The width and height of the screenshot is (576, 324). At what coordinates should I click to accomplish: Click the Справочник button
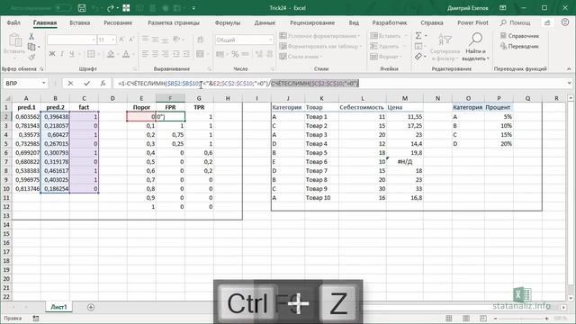[519, 36]
